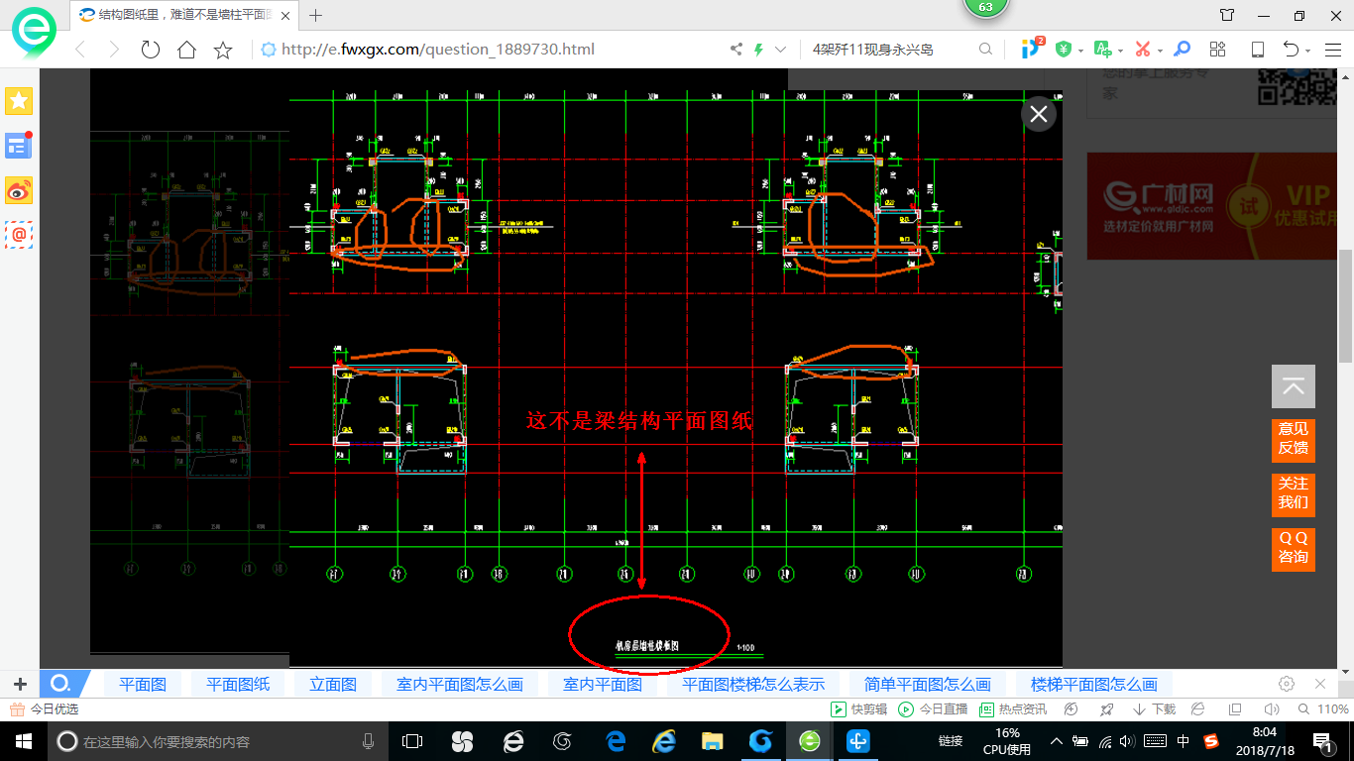Viewport: 1354px width, 761px height.
Task: Open favorites star in left sidebar
Action: tap(19, 100)
